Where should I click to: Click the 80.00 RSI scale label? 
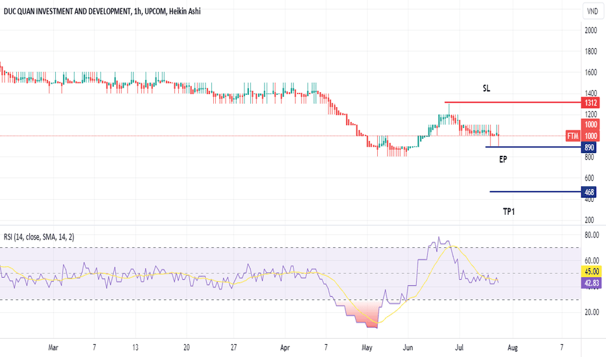pos(592,235)
